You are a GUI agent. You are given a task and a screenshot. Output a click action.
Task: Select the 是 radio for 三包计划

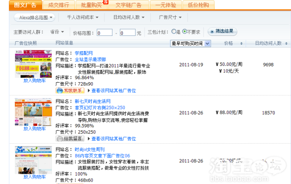point(174,31)
